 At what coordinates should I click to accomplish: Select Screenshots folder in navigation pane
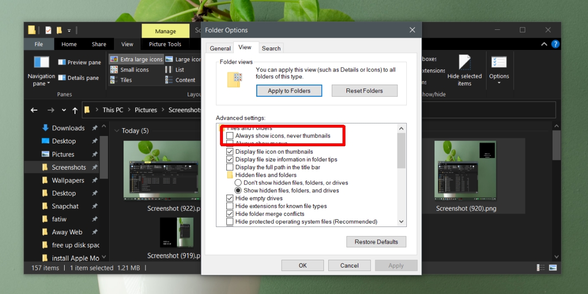[69, 167]
